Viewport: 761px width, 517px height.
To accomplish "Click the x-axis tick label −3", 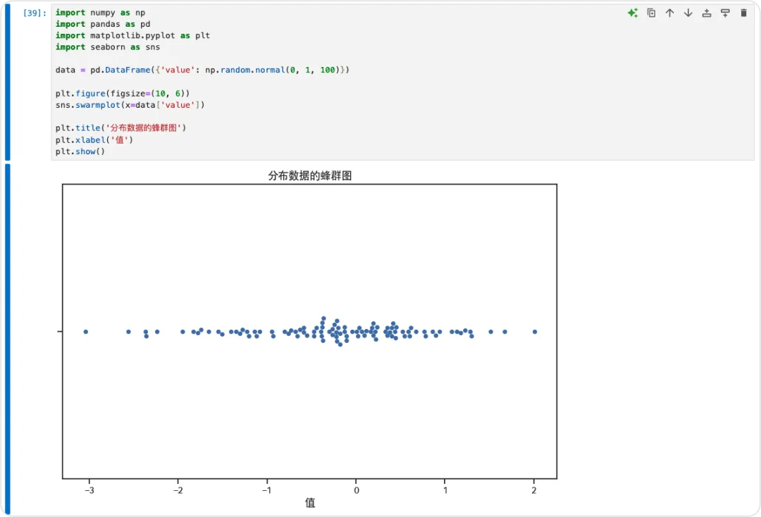I will (89, 490).
